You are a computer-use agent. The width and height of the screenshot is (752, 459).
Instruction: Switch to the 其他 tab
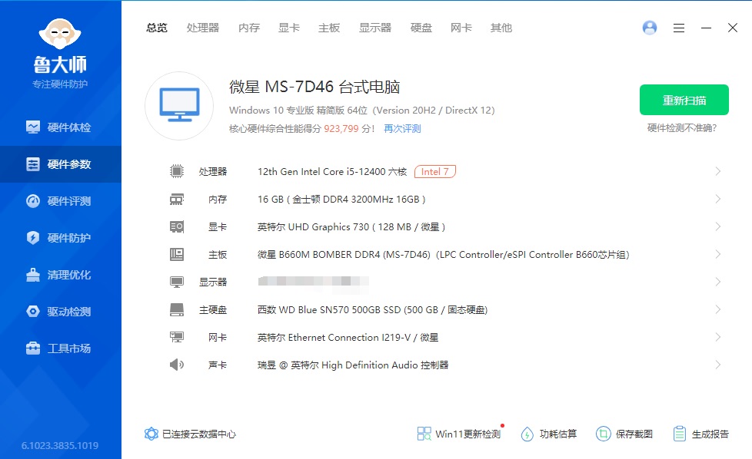pyautogui.click(x=501, y=28)
